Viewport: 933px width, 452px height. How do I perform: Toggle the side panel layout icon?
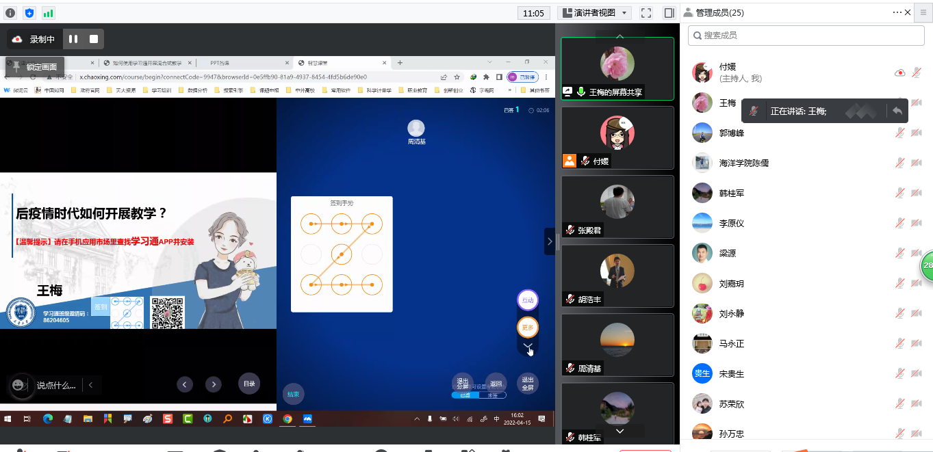pos(669,13)
